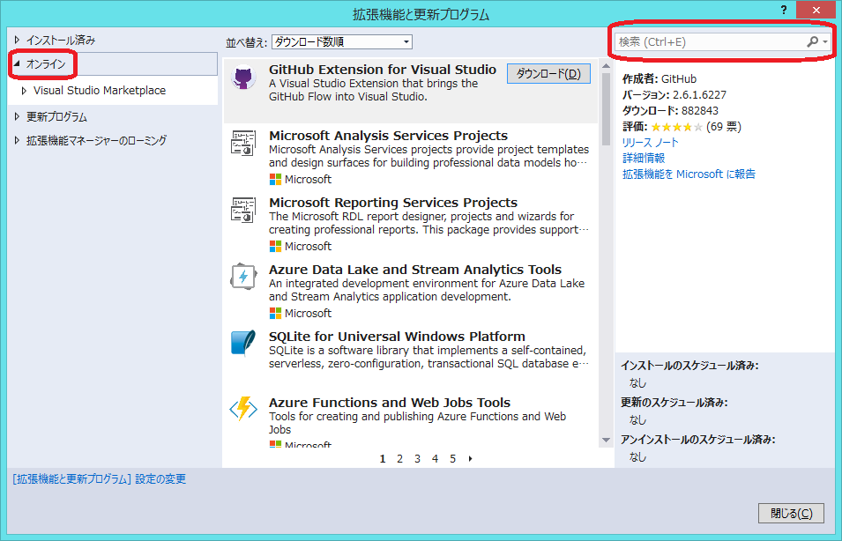Click the SQLite feather icon
The image size is (842, 541).
(x=243, y=344)
